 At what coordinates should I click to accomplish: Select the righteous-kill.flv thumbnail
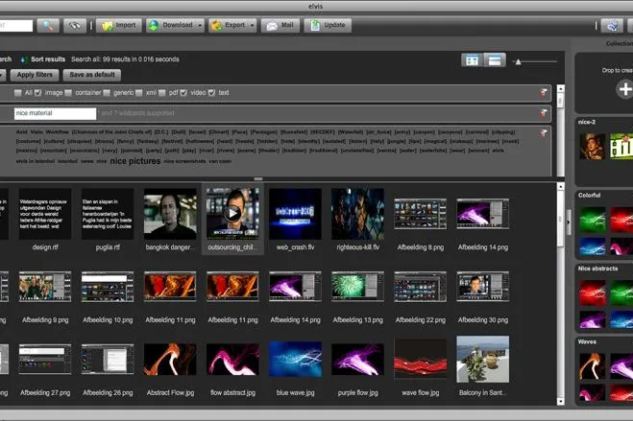[x=357, y=214]
